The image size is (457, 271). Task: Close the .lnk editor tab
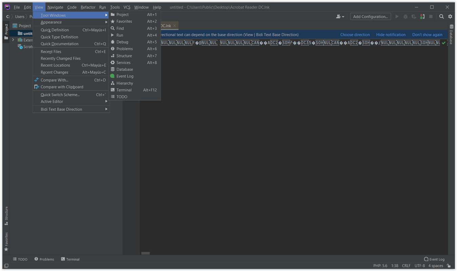pos(175,26)
